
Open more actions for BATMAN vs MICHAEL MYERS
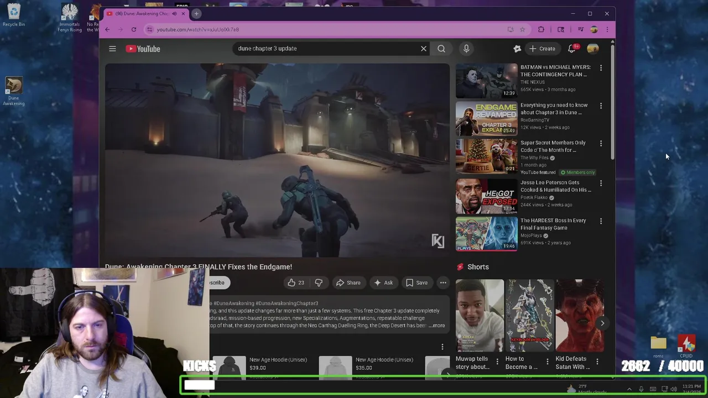pyautogui.click(x=601, y=68)
